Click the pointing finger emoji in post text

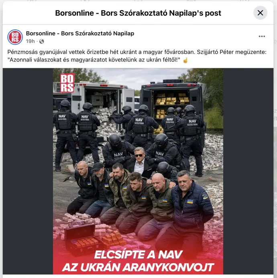[x=185, y=60]
